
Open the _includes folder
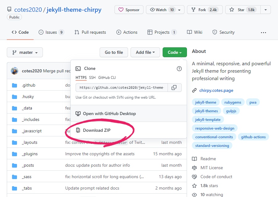[x=31, y=120]
